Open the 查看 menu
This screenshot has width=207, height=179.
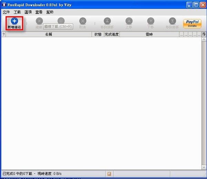[x=39, y=12]
